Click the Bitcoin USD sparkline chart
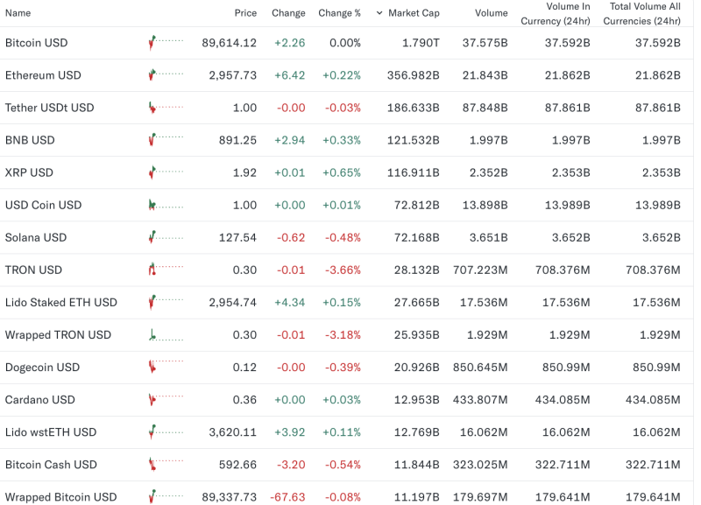The width and height of the screenshot is (701, 505). tap(165, 42)
